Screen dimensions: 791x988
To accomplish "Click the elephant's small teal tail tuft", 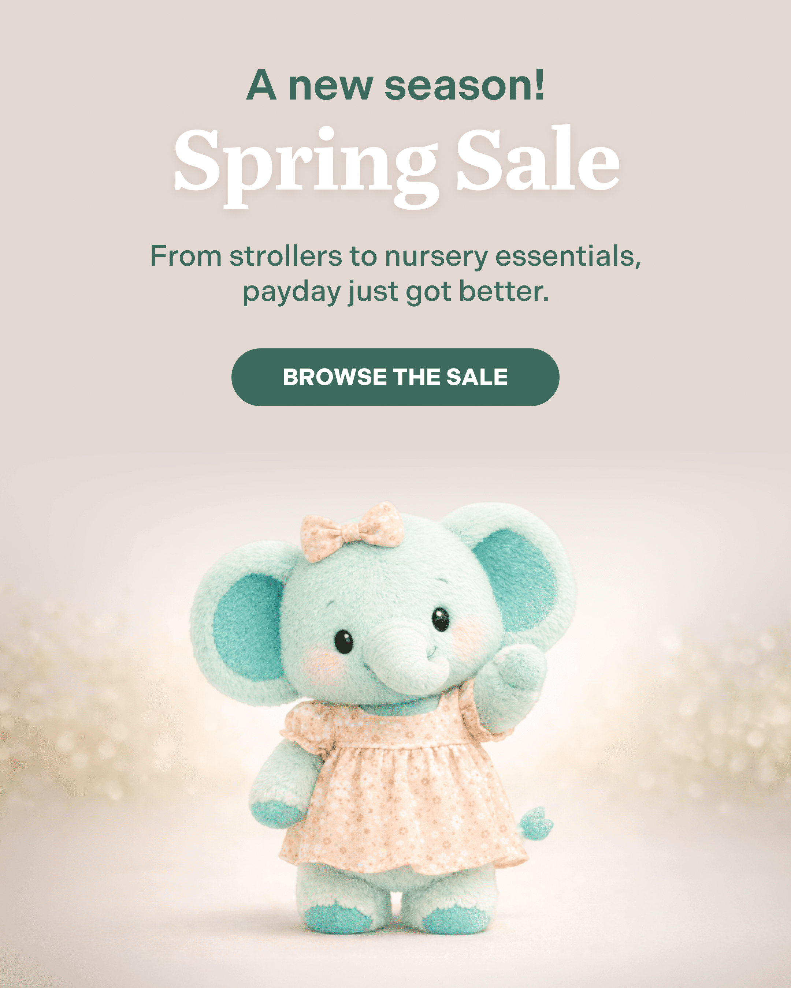I will pyautogui.click(x=536, y=823).
